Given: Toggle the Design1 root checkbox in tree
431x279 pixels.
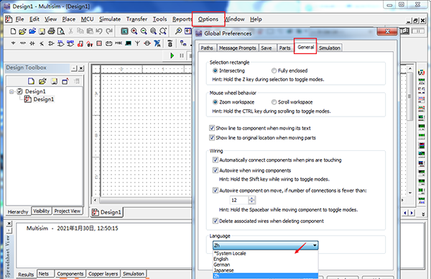Looking at the screenshot, I should [19, 91].
